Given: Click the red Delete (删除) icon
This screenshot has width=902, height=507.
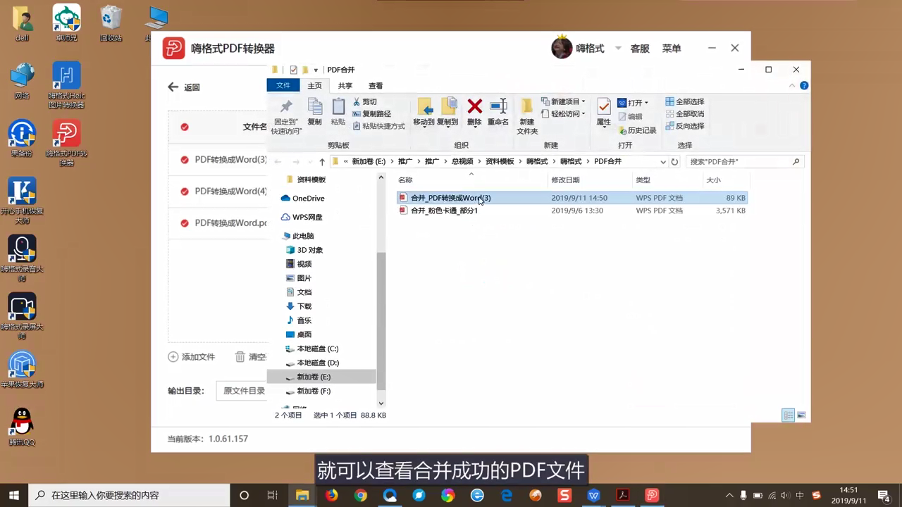Looking at the screenshot, I should 475,106.
